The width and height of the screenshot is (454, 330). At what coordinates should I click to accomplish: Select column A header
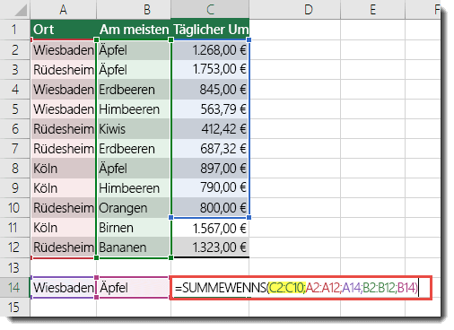[63, 10]
